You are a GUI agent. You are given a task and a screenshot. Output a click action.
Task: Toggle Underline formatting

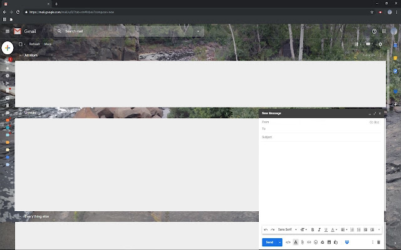[x=326, y=230]
